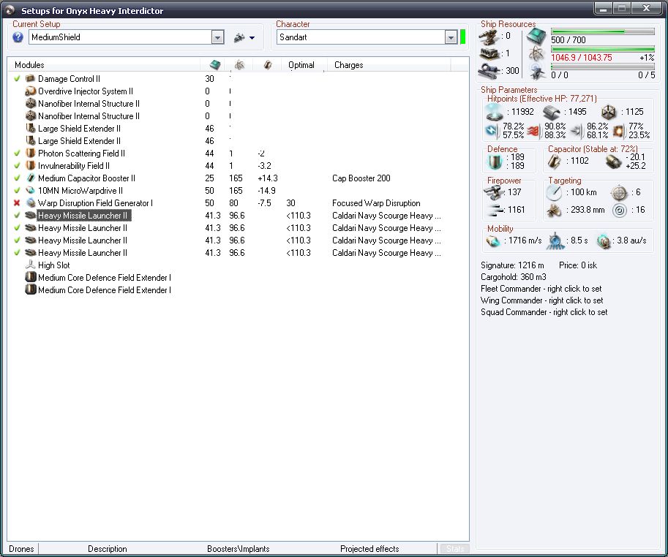Viewport: 668px width, 557px height.
Task: Open the ship setup actions icon menu
Action: tap(244, 38)
